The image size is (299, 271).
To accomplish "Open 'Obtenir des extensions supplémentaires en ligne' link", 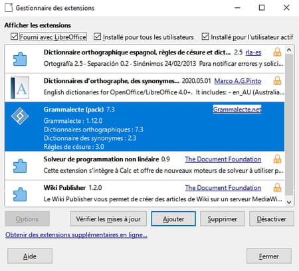I will (76, 234).
